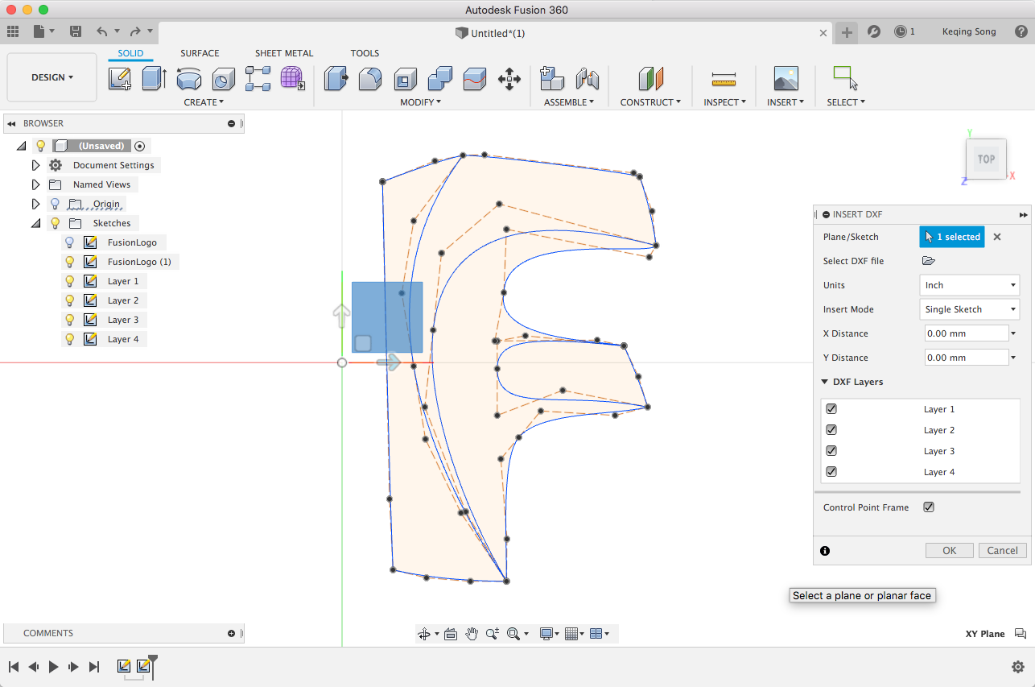Image resolution: width=1035 pixels, height=687 pixels.
Task: Switch to the SURFACE tab
Action: 200,53
